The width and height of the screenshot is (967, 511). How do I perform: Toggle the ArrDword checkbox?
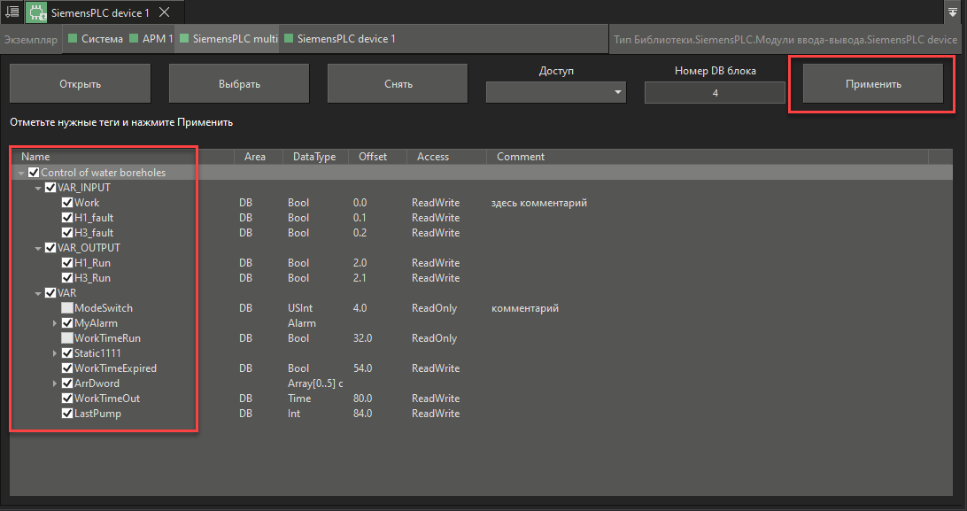click(x=67, y=383)
